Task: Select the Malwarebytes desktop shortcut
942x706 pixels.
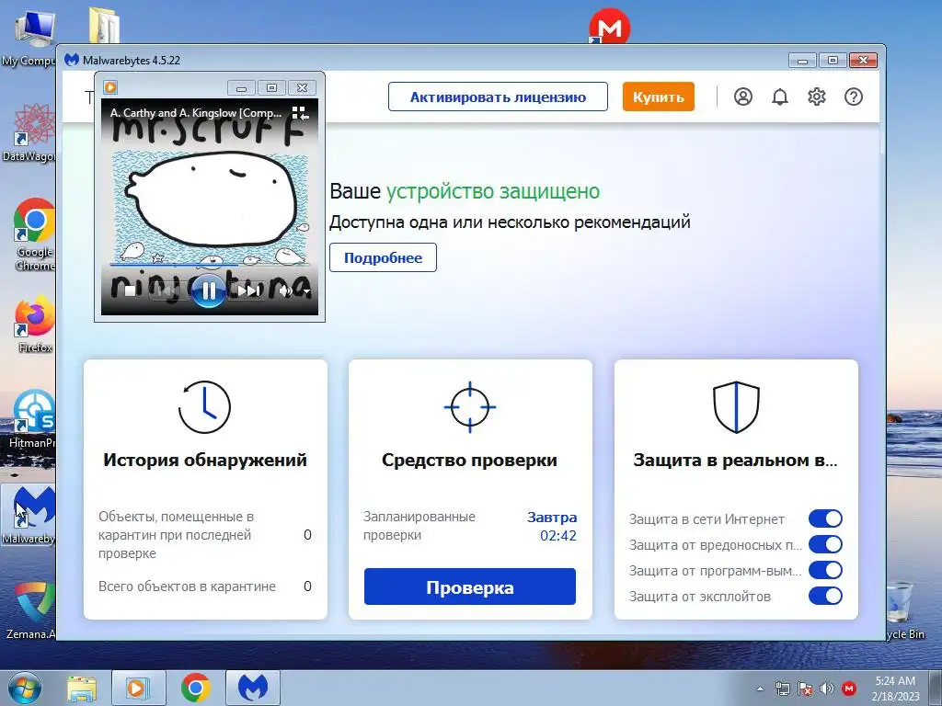Action: (29, 515)
